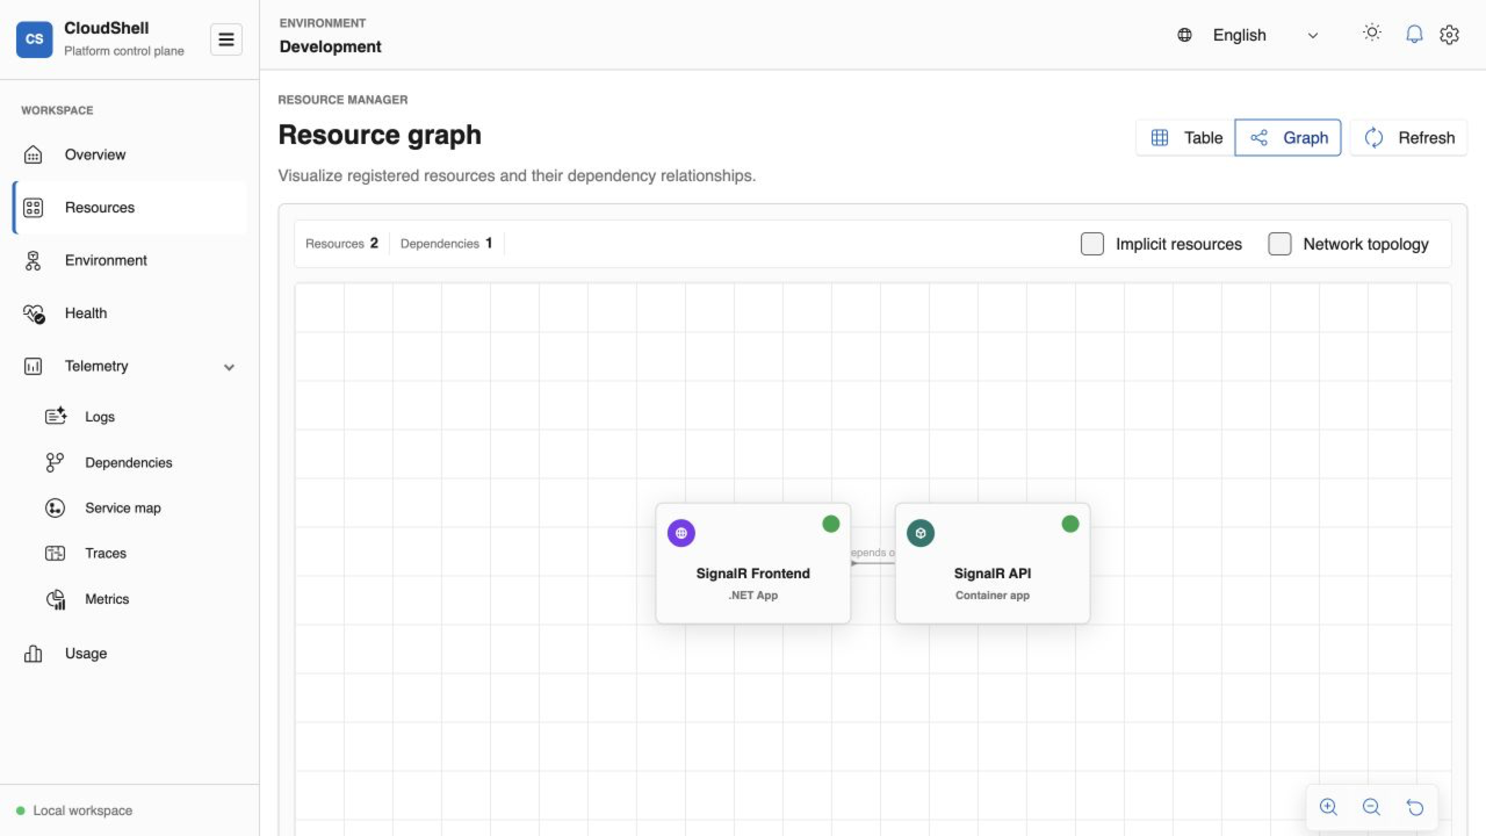The width and height of the screenshot is (1486, 836).
Task: Click the Telemetry chart icon
Action: [33, 366]
